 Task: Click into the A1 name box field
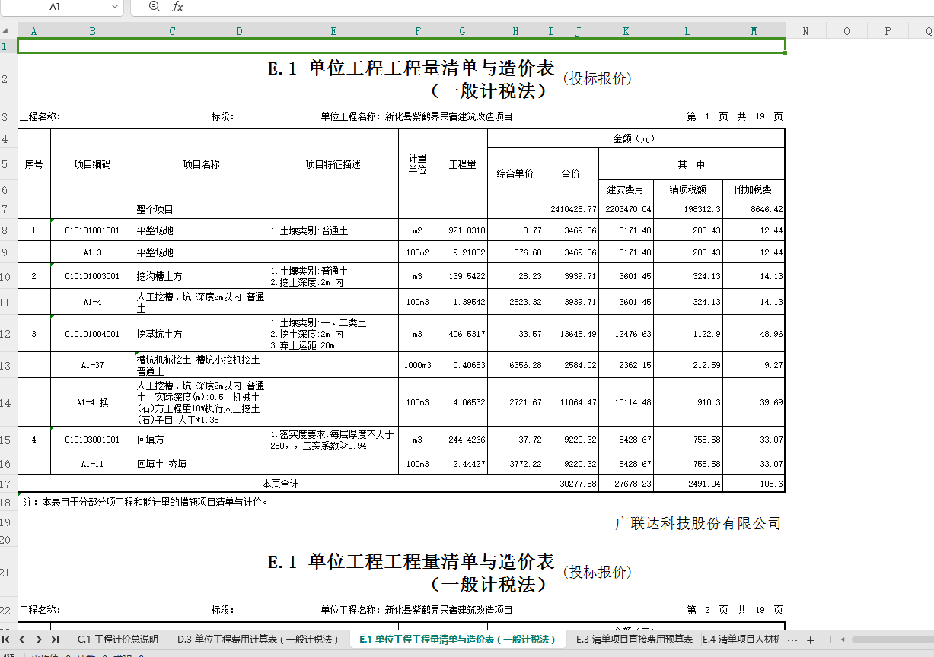point(55,6)
